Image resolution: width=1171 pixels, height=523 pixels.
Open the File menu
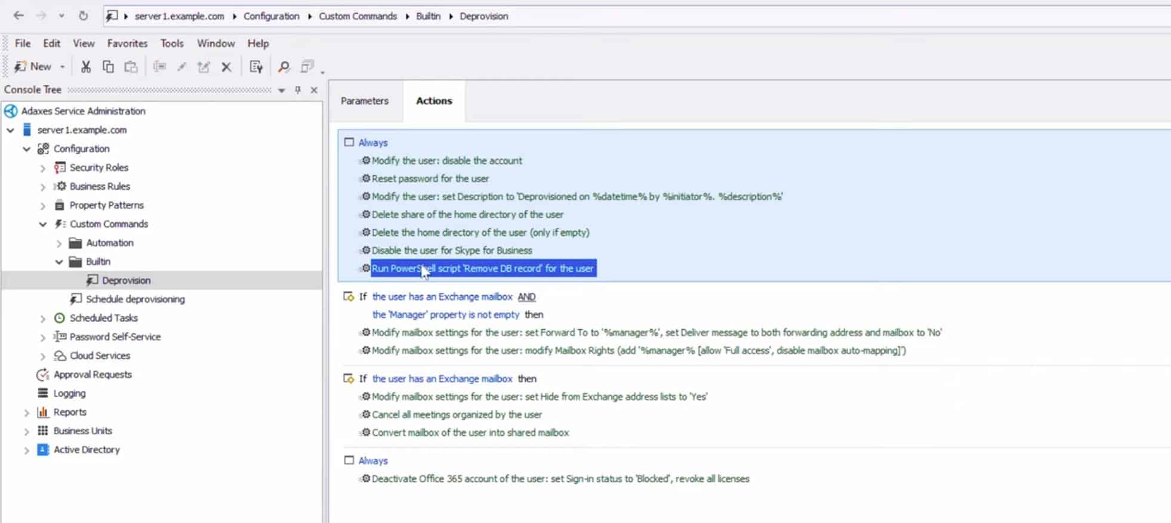pyautogui.click(x=23, y=44)
